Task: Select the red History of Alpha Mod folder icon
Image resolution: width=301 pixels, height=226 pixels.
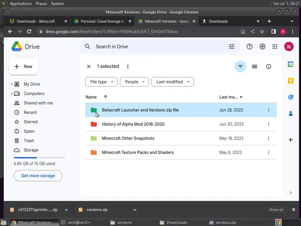Action: [94, 124]
